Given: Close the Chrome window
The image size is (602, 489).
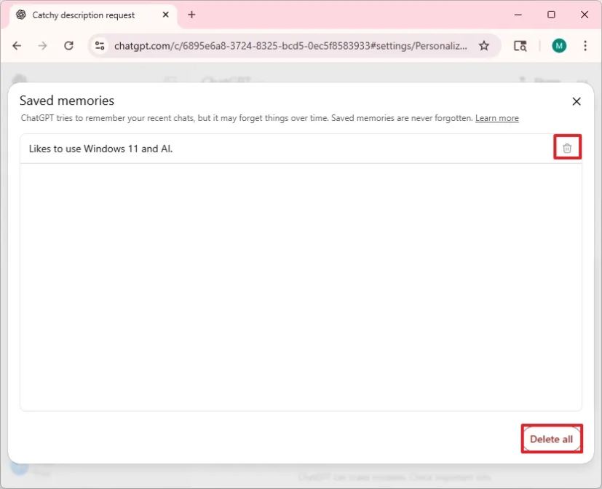Looking at the screenshot, I should (585, 15).
